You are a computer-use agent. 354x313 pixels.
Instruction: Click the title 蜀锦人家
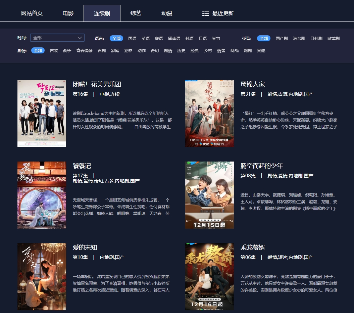coord(253,84)
